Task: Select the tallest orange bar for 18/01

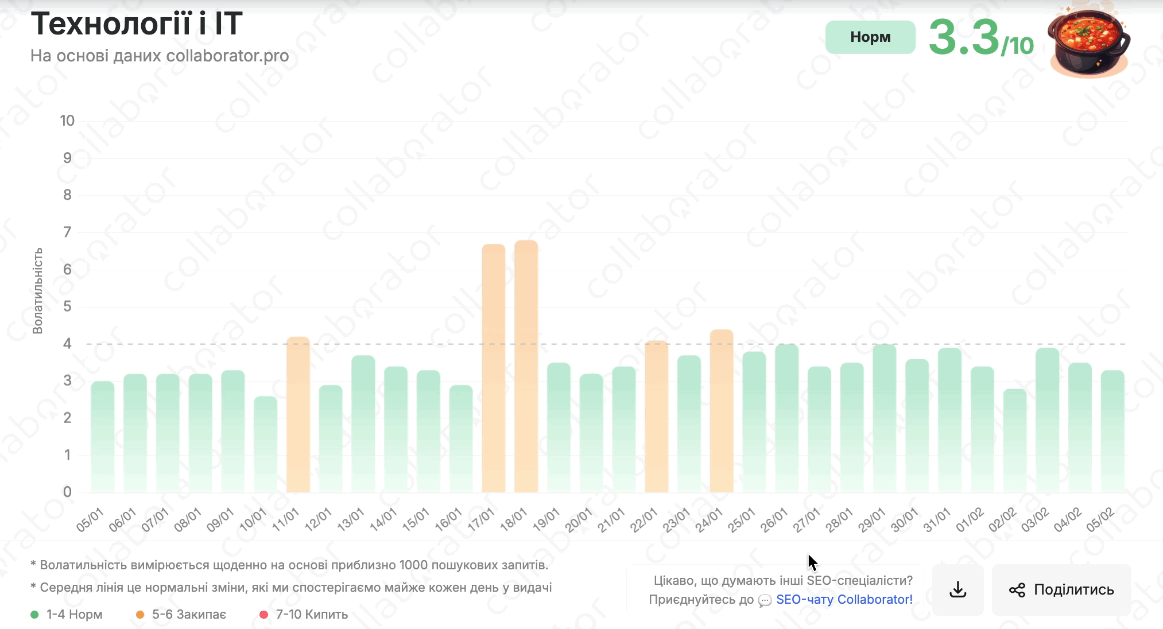Action: (526, 367)
